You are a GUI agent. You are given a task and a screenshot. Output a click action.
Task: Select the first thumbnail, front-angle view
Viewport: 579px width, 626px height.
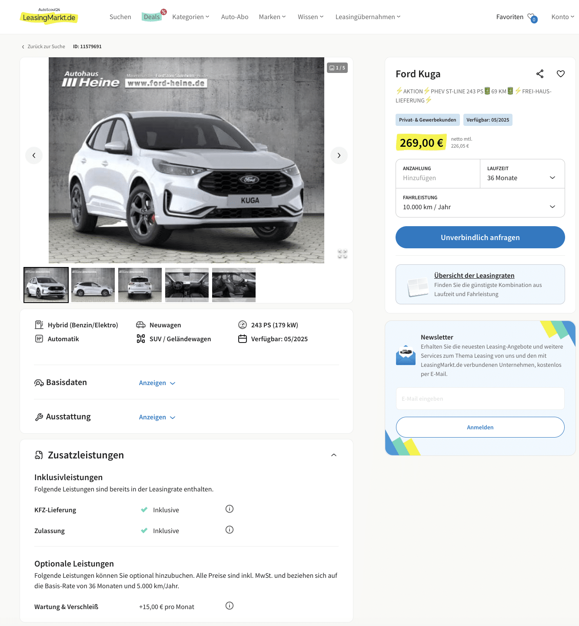[46, 285]
